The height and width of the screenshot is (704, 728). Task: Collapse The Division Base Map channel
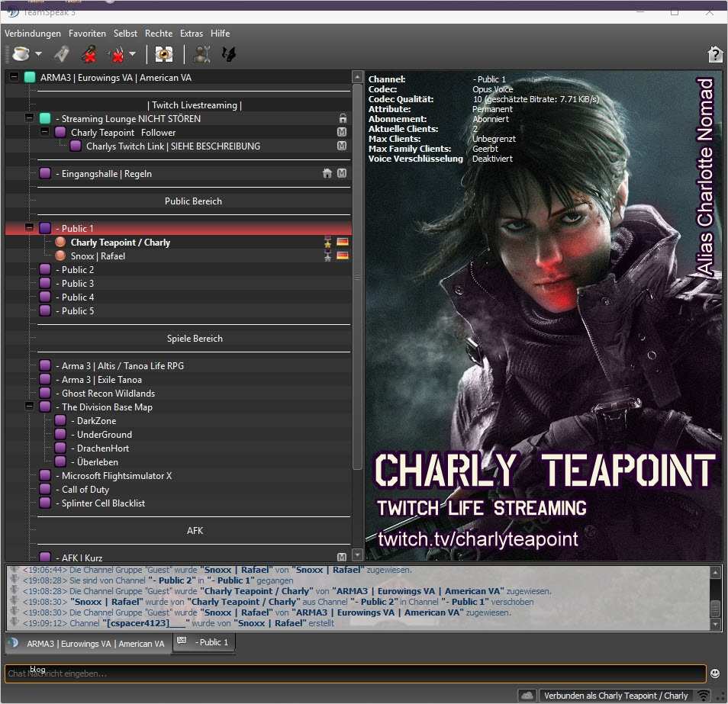click(30, 407)
